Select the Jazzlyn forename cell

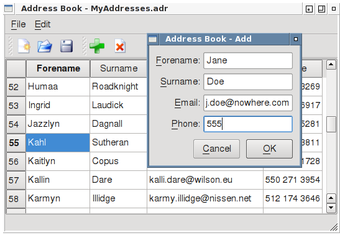point(58,124)
